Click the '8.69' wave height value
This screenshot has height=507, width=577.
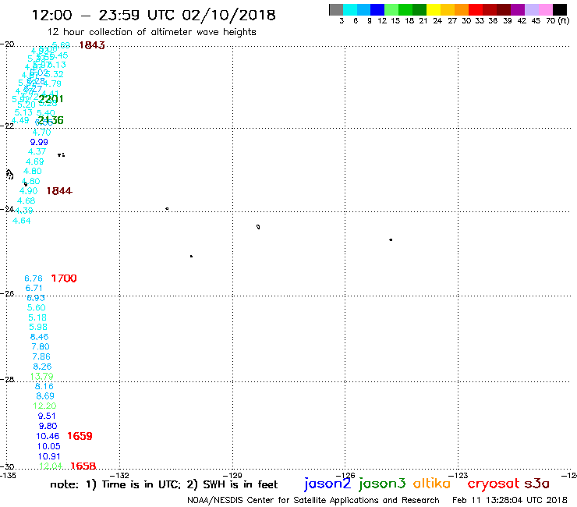point(45,395)
